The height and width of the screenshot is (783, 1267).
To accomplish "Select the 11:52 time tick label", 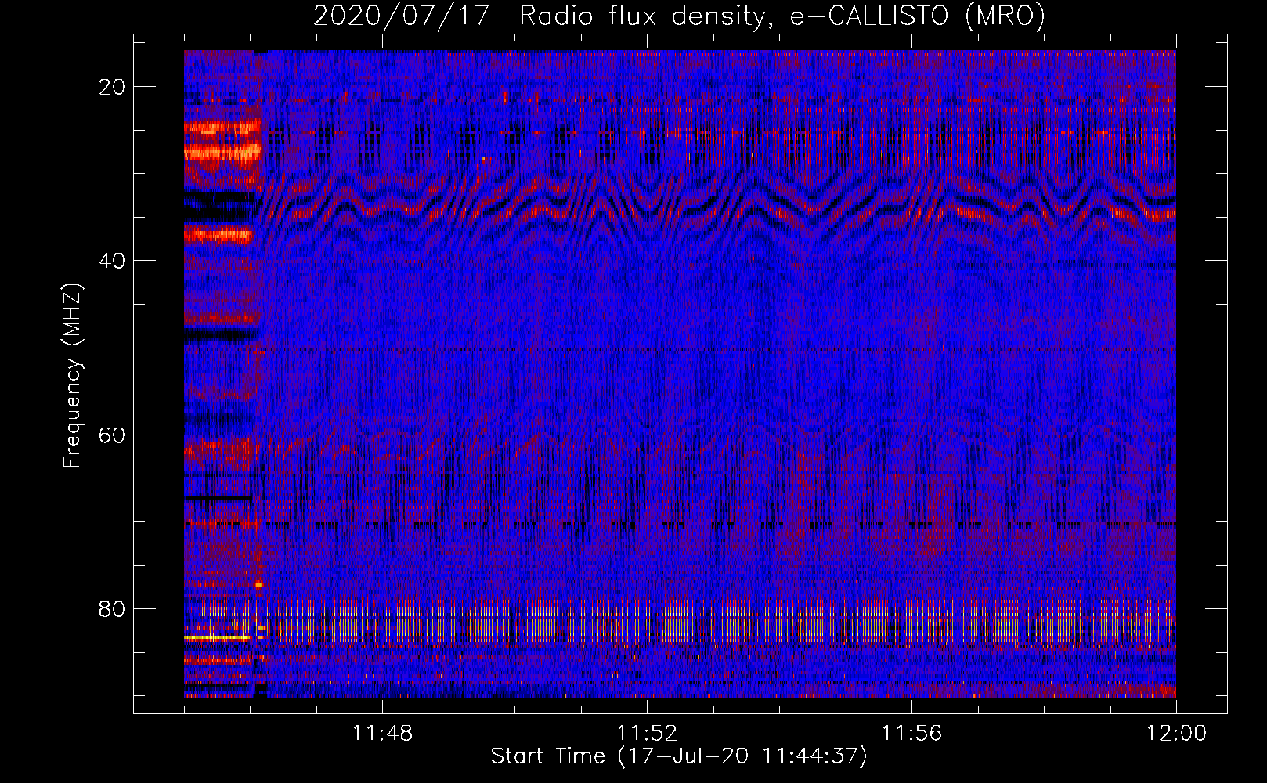I will [x=647, y=734].
